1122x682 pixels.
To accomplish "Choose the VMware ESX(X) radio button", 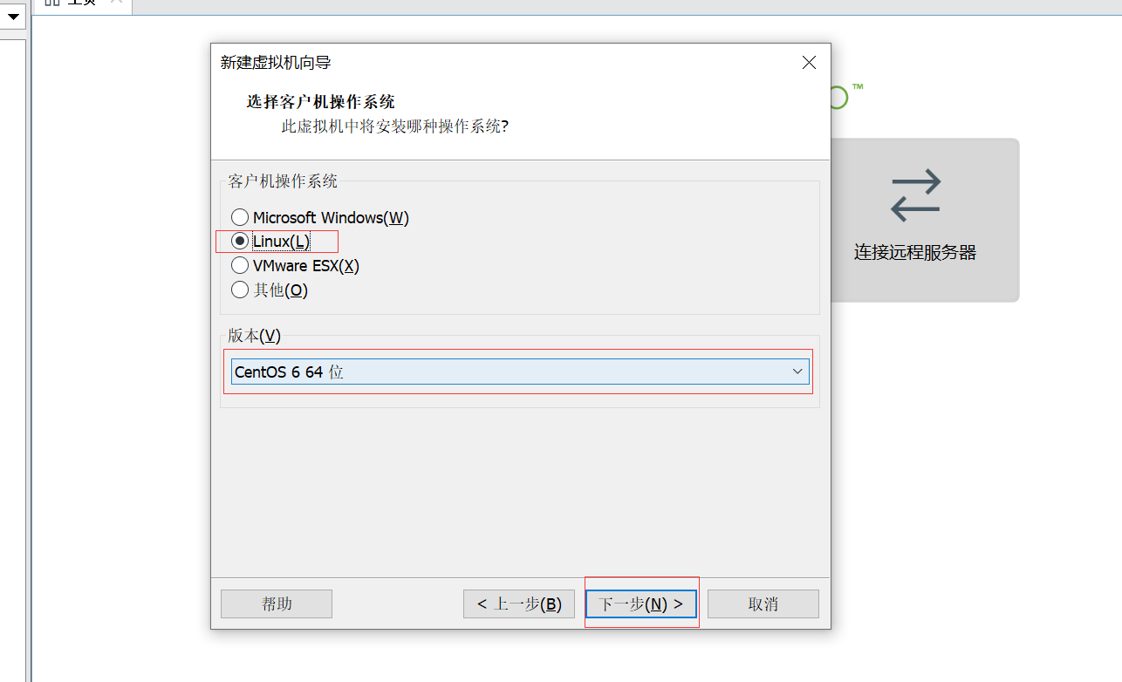I will pos(239,265).
